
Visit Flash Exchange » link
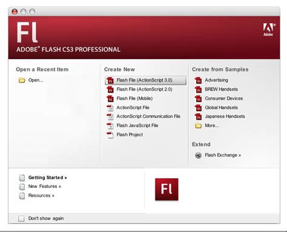coord(223,155)
